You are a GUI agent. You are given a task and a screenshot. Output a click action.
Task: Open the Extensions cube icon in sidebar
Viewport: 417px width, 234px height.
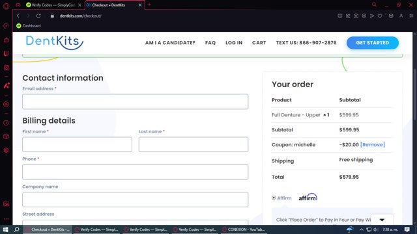tap(6, 136)
